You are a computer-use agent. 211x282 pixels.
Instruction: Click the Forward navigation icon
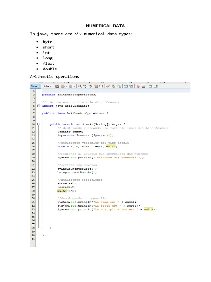click(x=71, y=86)
